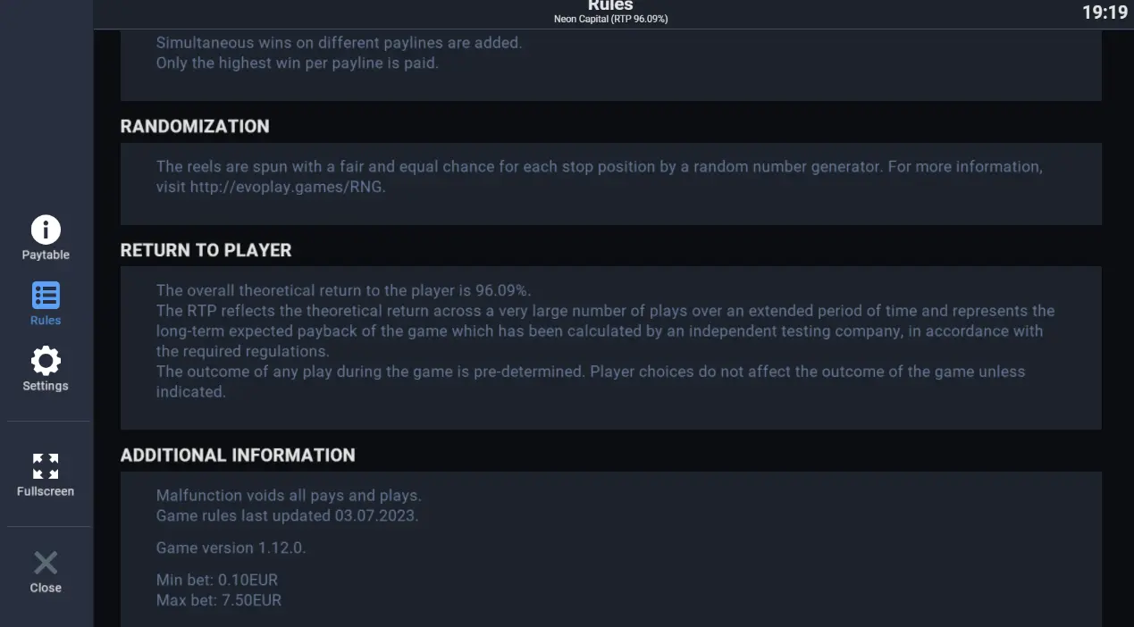Viewport: 1134px width, 627px height.
Task: Click the Close X icon in sidebar
Action: point(46,563)
